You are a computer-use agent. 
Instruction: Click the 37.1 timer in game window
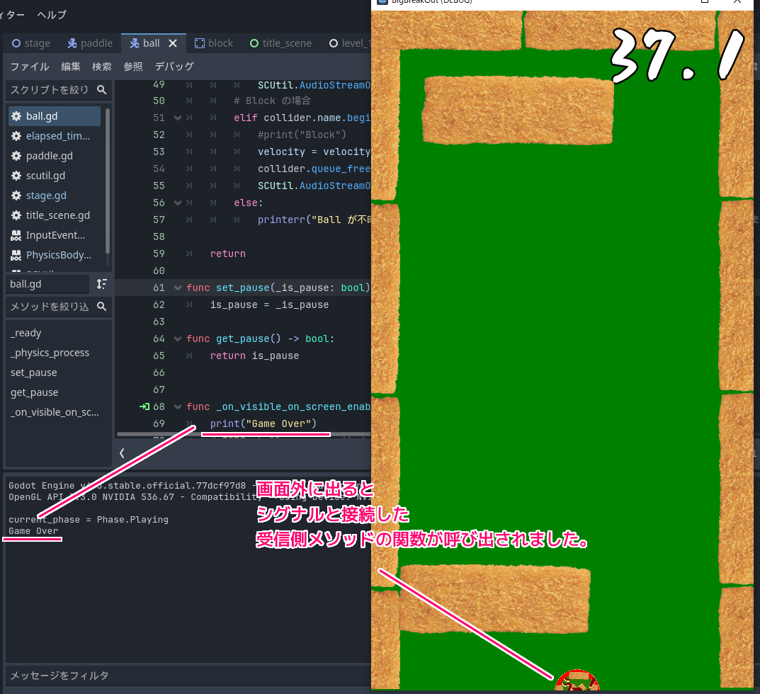pyautogui.click(x=677, y=55)
